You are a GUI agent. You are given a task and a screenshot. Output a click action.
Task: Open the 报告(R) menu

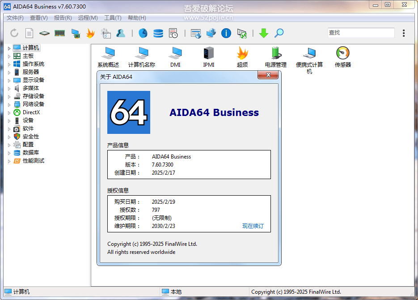click(63, 17)
